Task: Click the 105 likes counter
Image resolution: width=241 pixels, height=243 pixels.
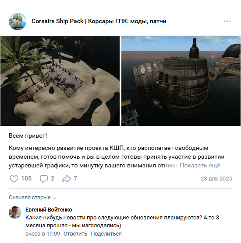Action: [x=26, y=178]
